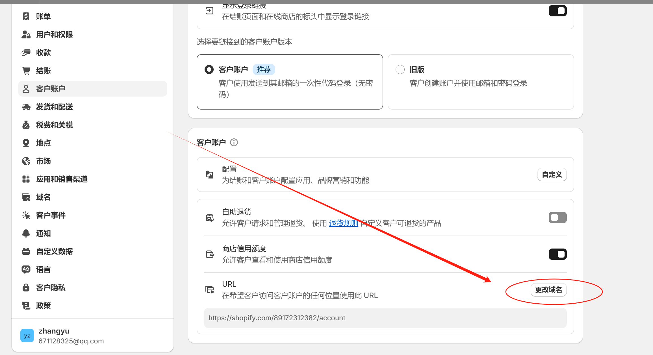Screen dimensions: 653x355
Task: Click the bell notifications icon
Action: tap(26, 233)
